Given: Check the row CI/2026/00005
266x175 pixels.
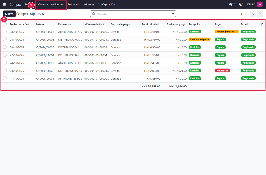Looking at the screenshot, I should coord(5,47).
